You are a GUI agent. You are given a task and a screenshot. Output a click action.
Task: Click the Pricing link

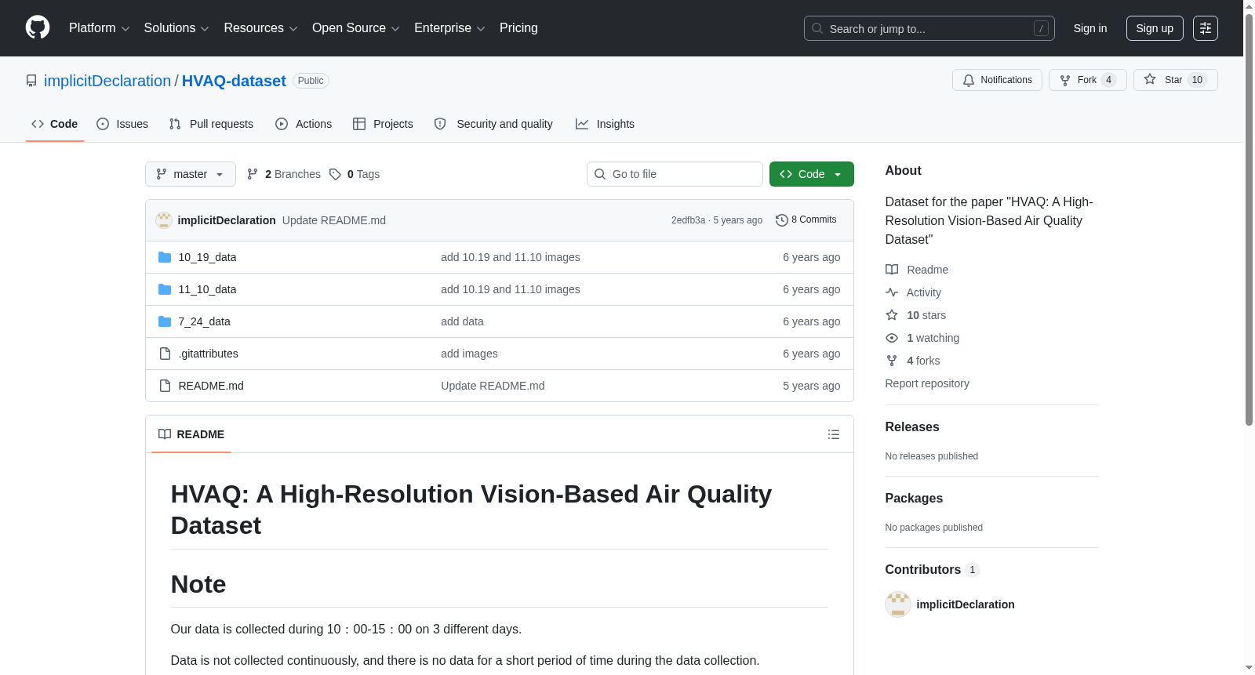tap(518, 28)
